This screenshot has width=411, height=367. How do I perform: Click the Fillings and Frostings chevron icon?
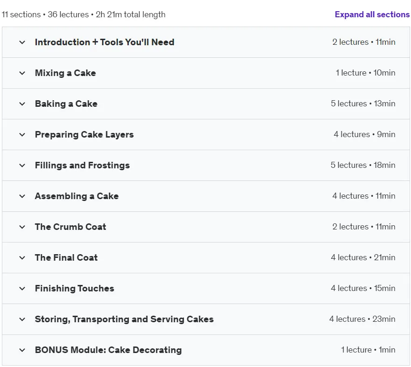[22, 165]
